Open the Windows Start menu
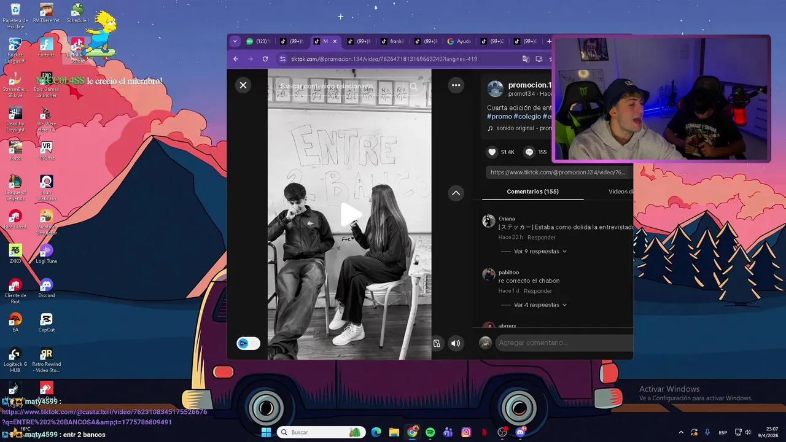Screen dimensions: 786x442 pos(266,432)
